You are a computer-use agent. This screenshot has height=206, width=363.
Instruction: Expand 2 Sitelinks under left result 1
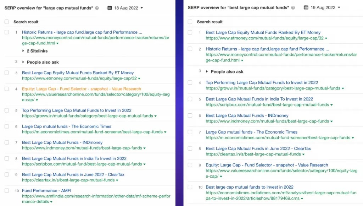35,51
